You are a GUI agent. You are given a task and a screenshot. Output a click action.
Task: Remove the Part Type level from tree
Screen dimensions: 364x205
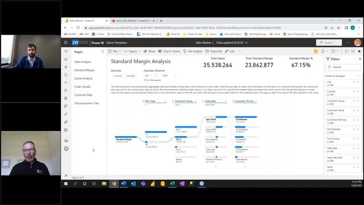pos(166,101)
